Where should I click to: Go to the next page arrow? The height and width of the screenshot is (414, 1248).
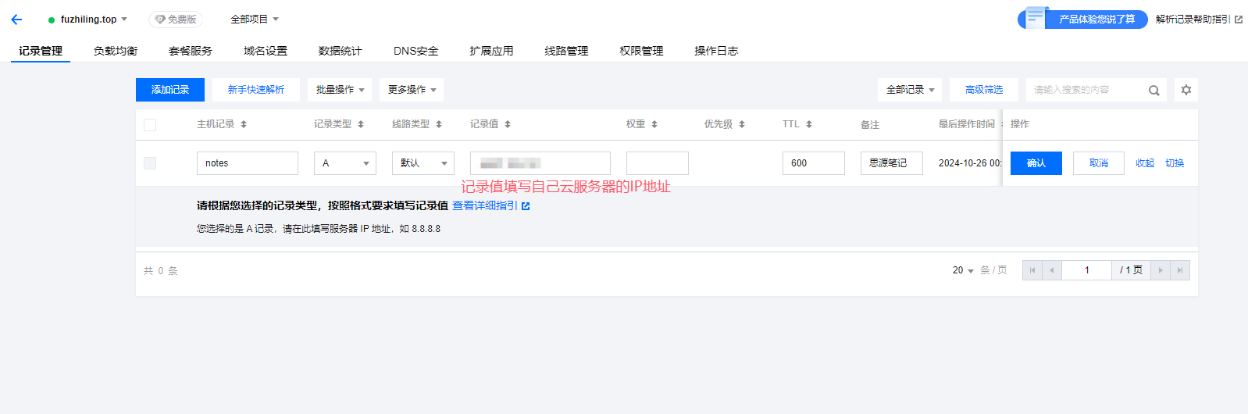1161,270
